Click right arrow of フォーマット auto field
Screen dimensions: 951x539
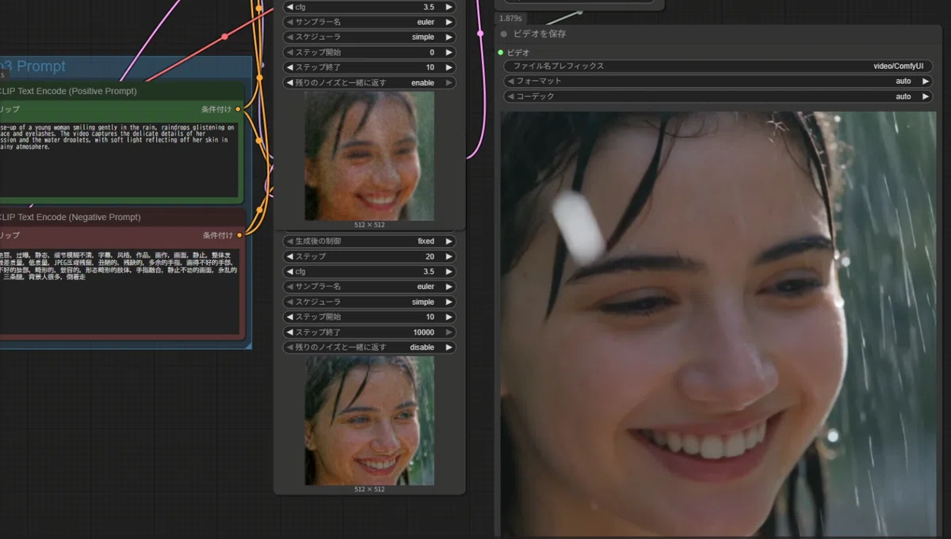pos(925,82)
